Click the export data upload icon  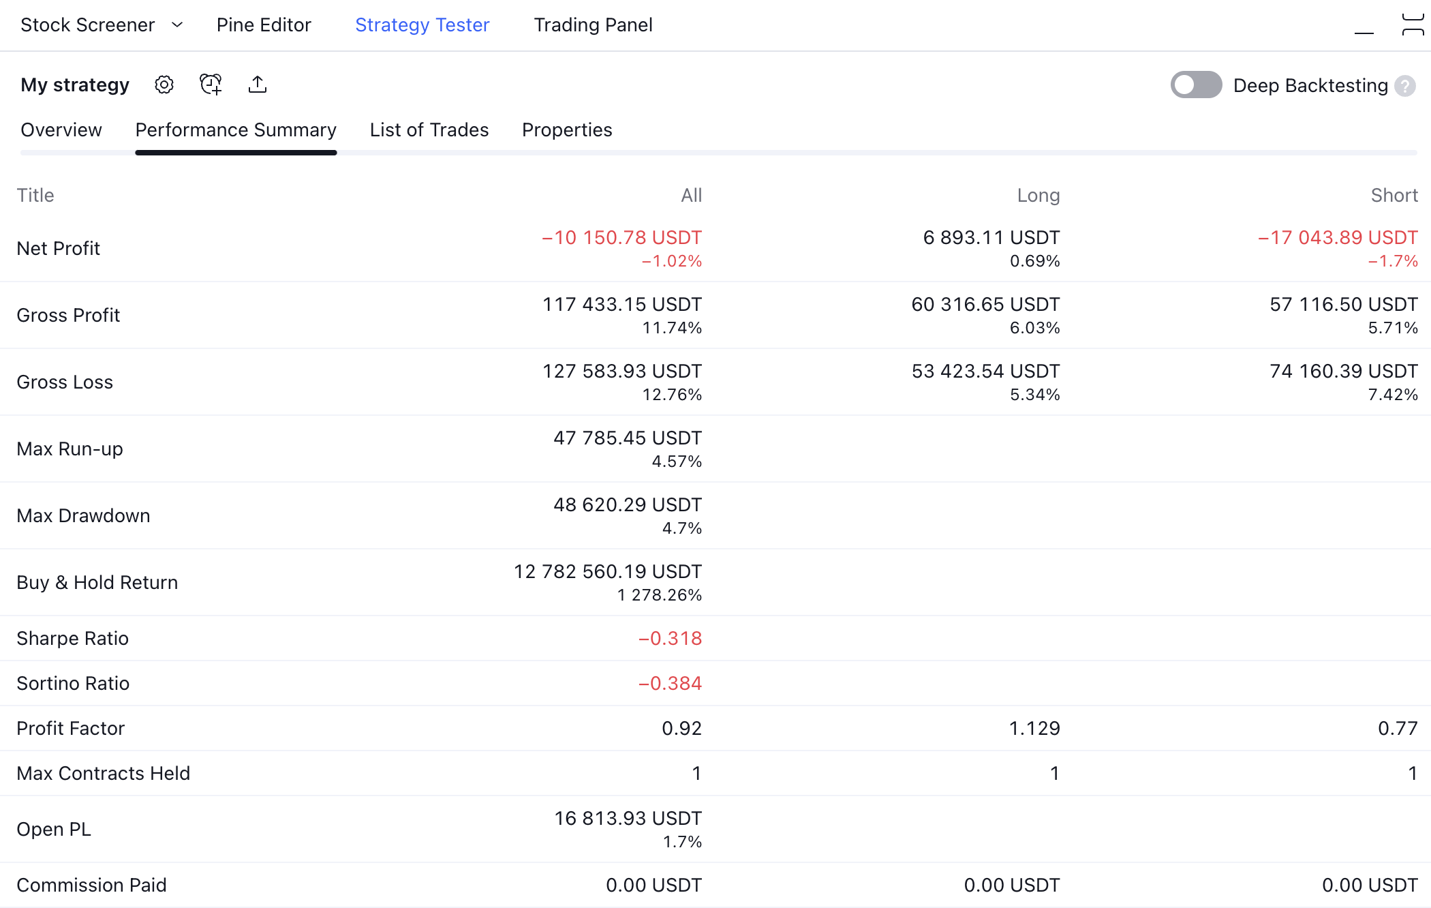[258, 85]
